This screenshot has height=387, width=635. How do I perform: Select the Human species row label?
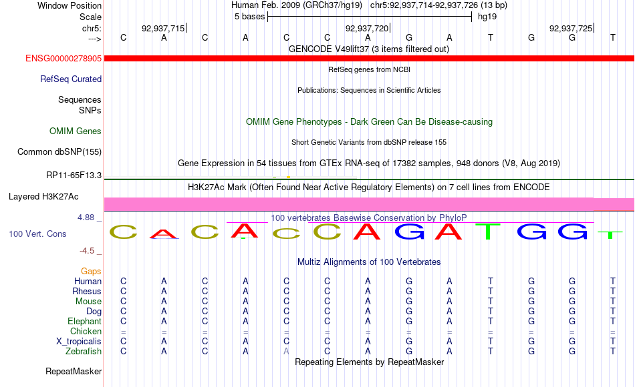[x=88, y=281]
